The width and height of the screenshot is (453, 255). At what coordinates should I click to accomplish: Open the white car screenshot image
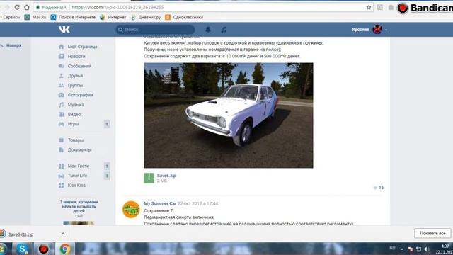coord(229,115)
